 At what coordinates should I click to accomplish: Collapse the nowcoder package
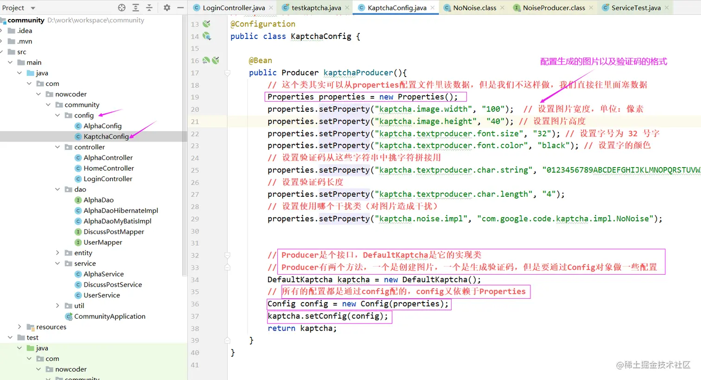coord(38,94)
